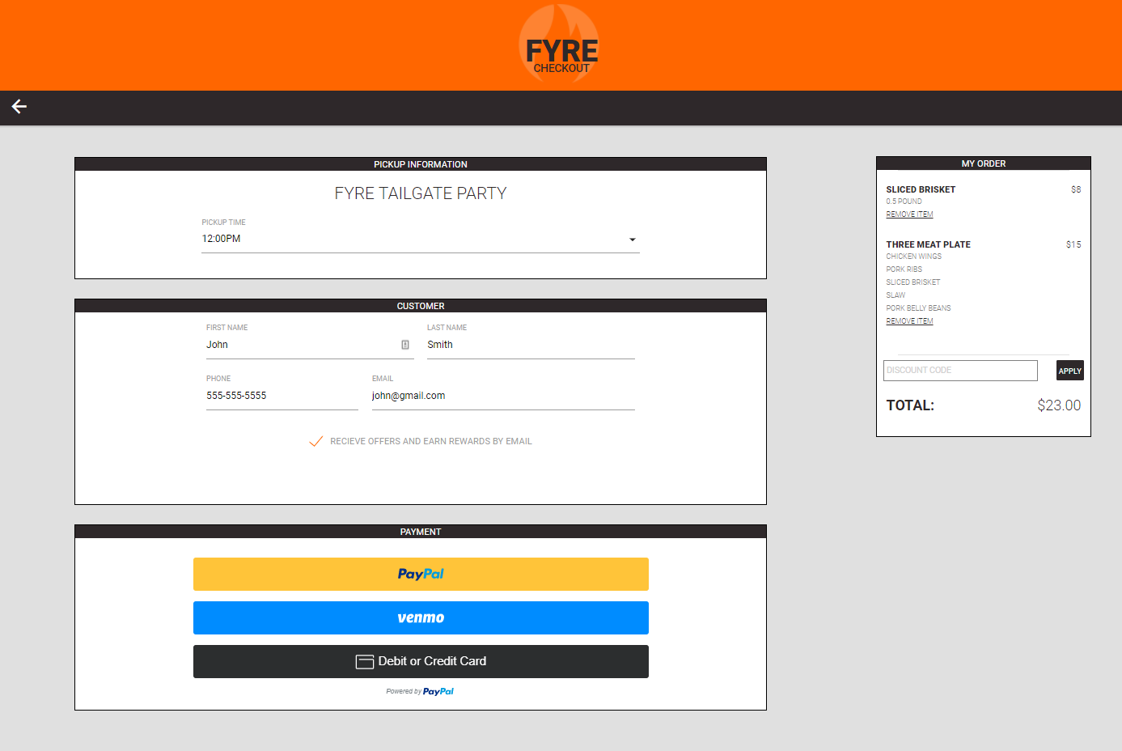Select the THREE MEAT PLATE item name

click(928, 244)
